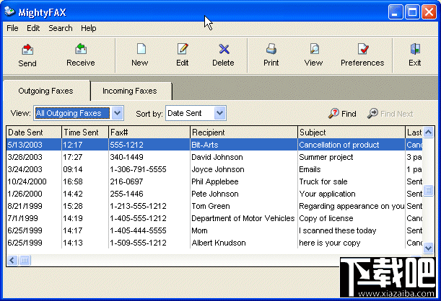Click the subject 'here is your copy'
The image size is (441, 301).
[x=330, y=243]
